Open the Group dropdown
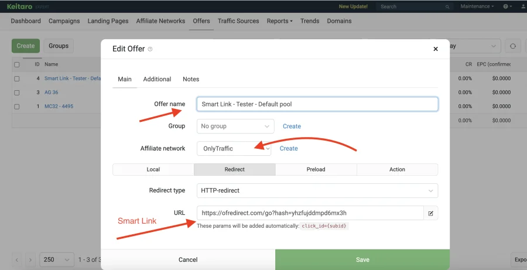 235,126
